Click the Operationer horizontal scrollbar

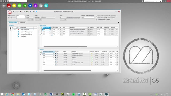65,46
